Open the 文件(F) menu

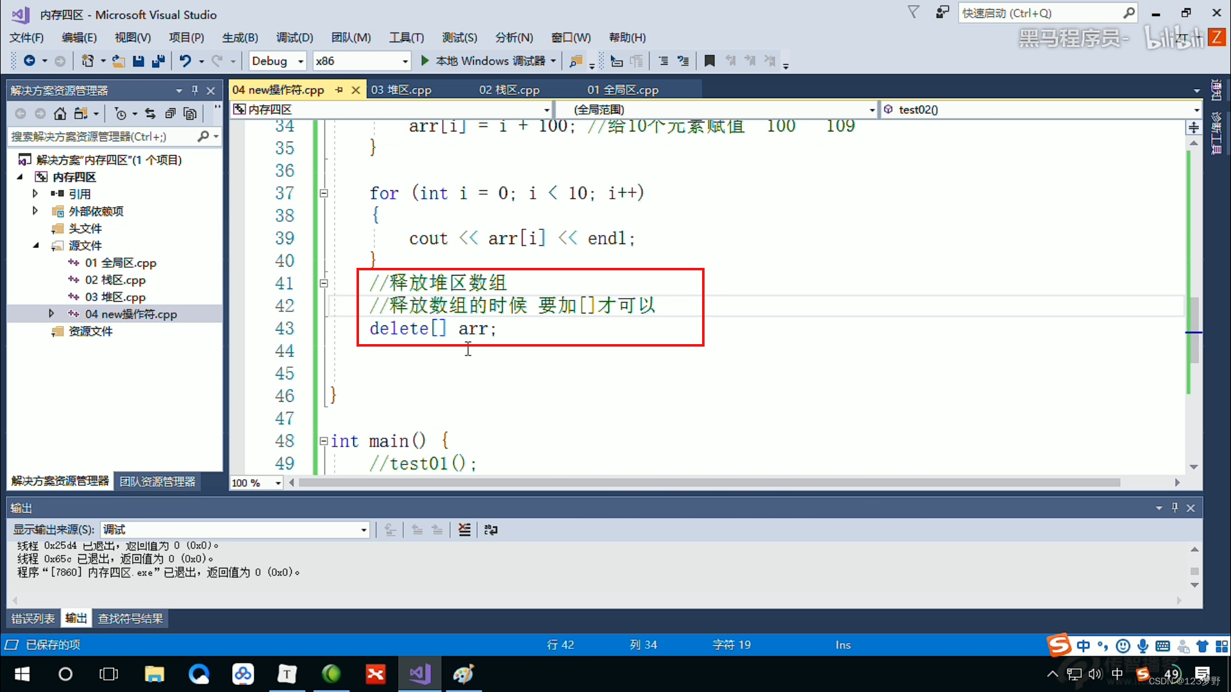(26, 37)
